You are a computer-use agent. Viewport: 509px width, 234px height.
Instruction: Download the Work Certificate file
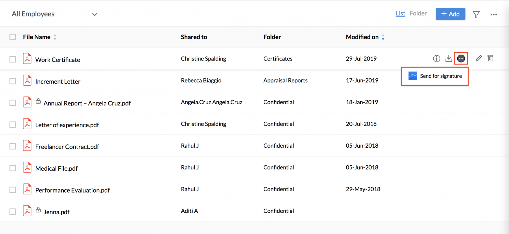click(x=449, y=59)
